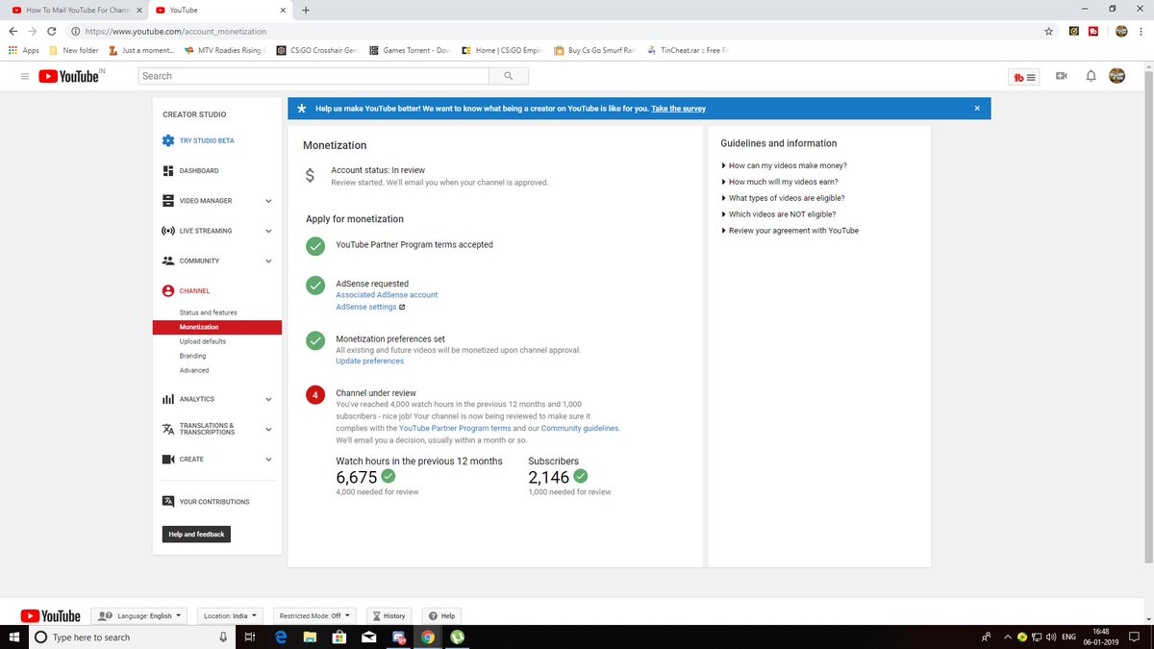Open the Mail app on the taskbar
This screenshot has height=649, width=1154.
369,637
